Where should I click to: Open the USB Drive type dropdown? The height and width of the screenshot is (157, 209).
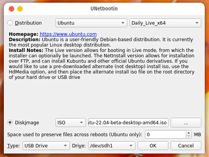click(x=46, y=146)
